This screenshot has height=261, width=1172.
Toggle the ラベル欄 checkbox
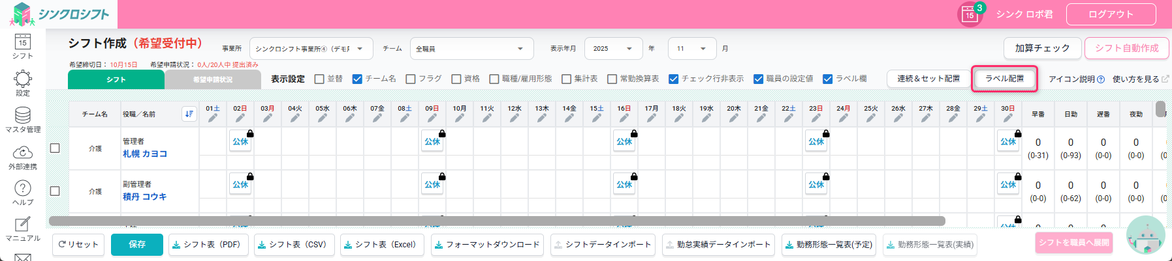[828, 79]
